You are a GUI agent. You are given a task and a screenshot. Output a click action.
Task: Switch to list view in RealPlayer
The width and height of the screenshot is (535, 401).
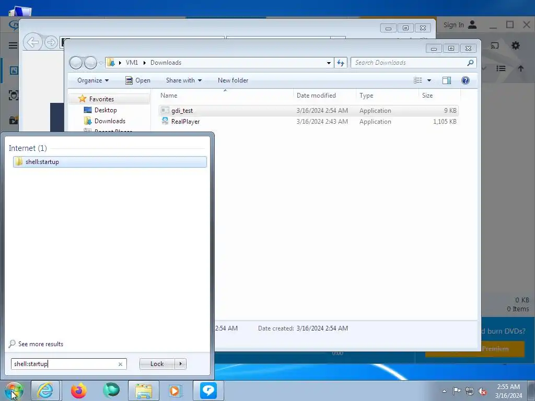tap(501, 68)
